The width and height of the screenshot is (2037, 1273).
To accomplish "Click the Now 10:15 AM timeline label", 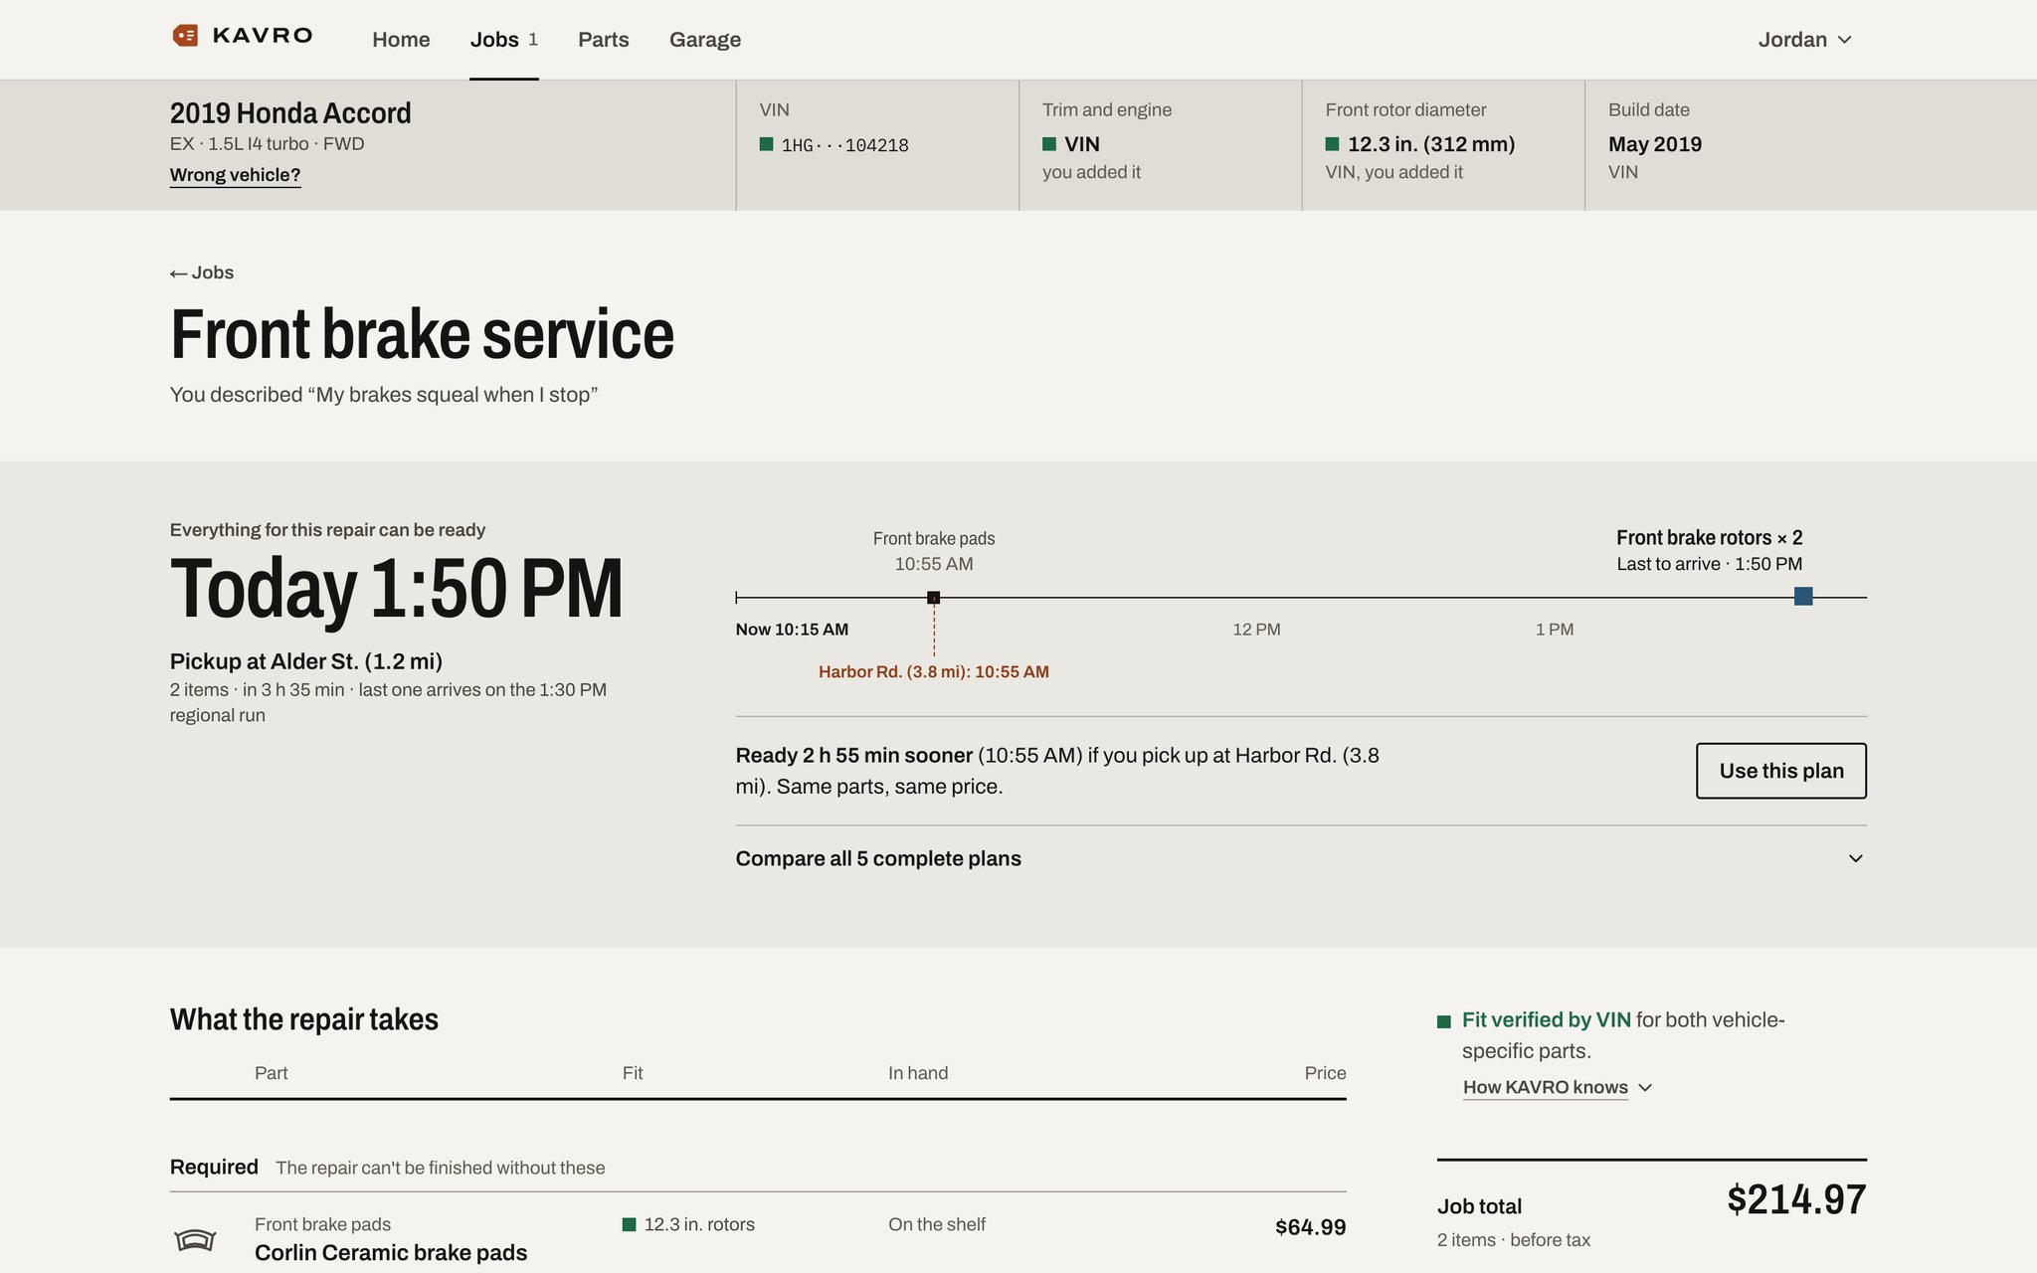I will 792,630.
